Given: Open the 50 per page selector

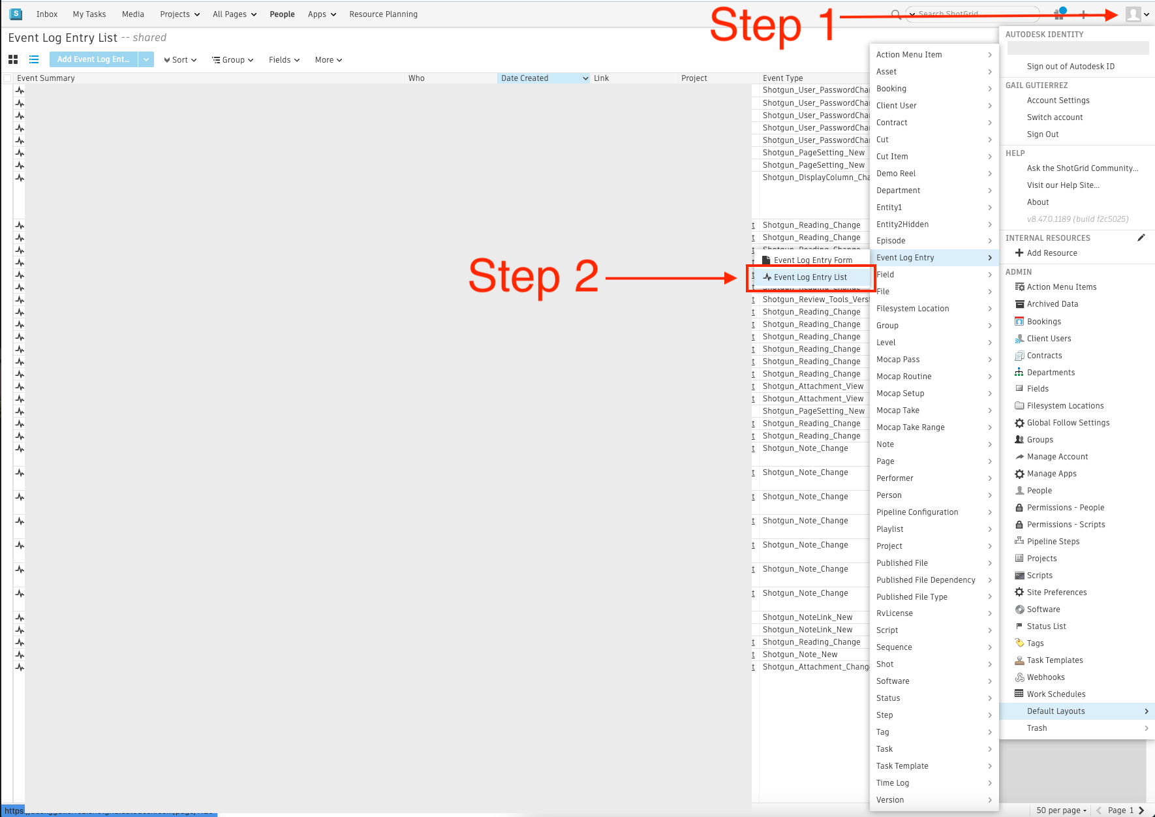Looking at the screenshot, I should point(1062,810).
